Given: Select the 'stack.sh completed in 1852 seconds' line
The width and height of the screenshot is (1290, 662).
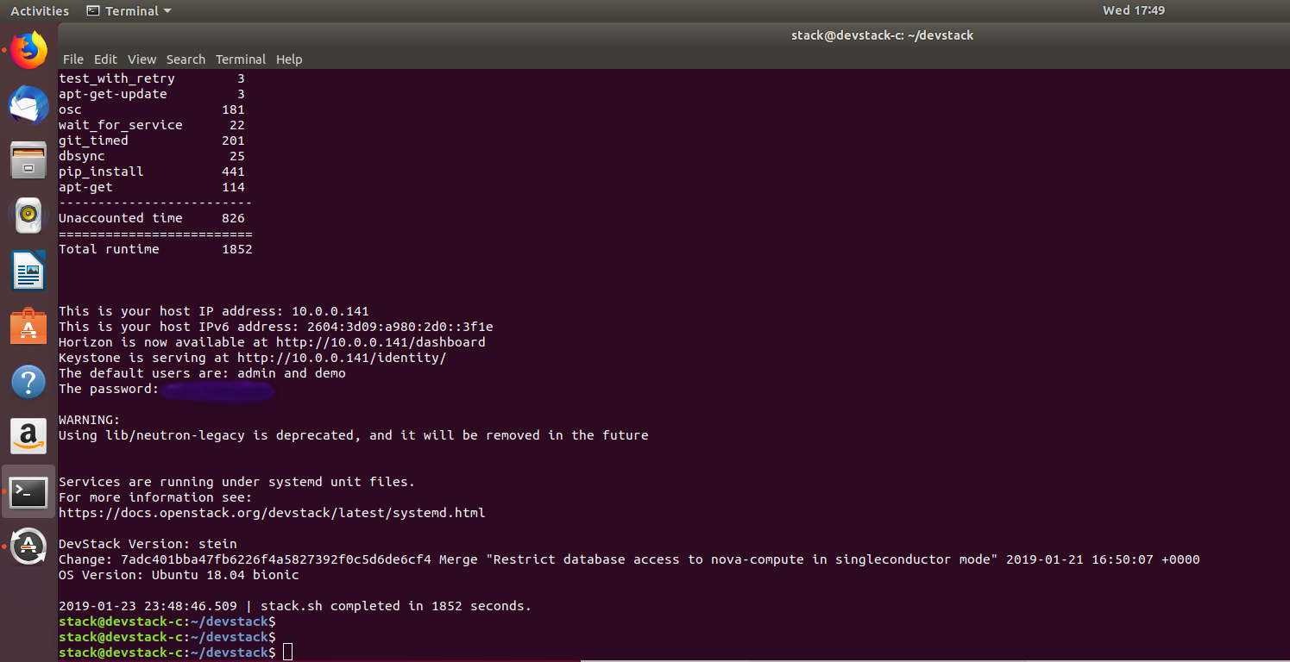Looking at the screenshot, I should click(295, 606).
